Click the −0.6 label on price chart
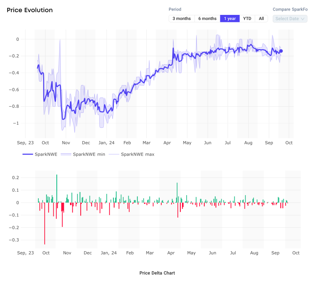Image resolution: width=315 pixels, height=281 pixels. pyautogui.click(x=14, y=89)
